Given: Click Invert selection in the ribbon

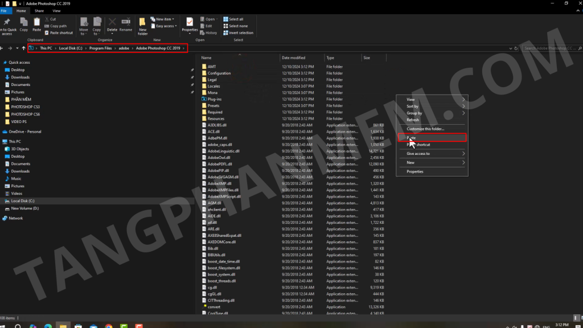Looking at the screenshot, I should (240, 32).
